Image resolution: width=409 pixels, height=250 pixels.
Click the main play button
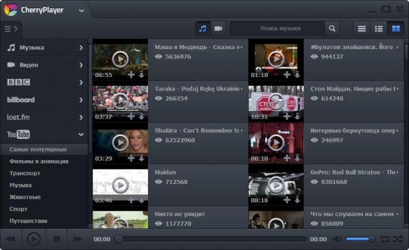pyautogui.click(x=33, y=239)
